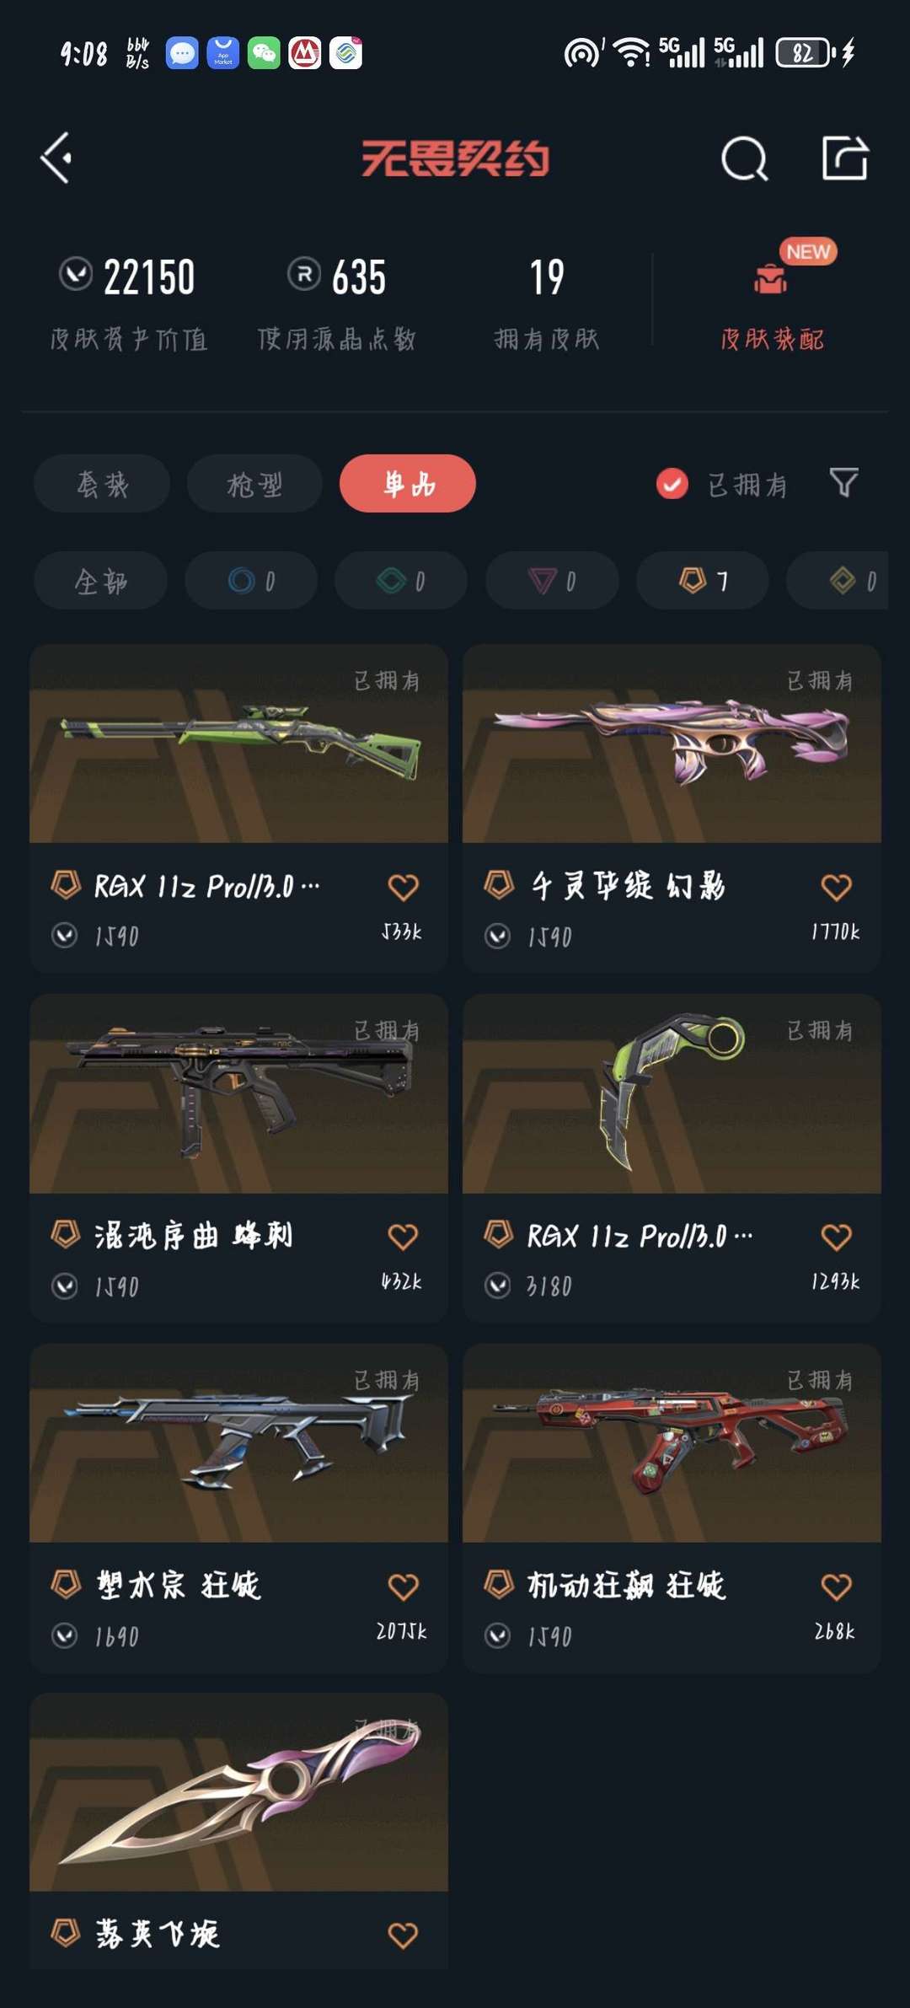Uncheck the 已拥有 owned checkbox
This screenshot has width=910, height=2008.
672,484
